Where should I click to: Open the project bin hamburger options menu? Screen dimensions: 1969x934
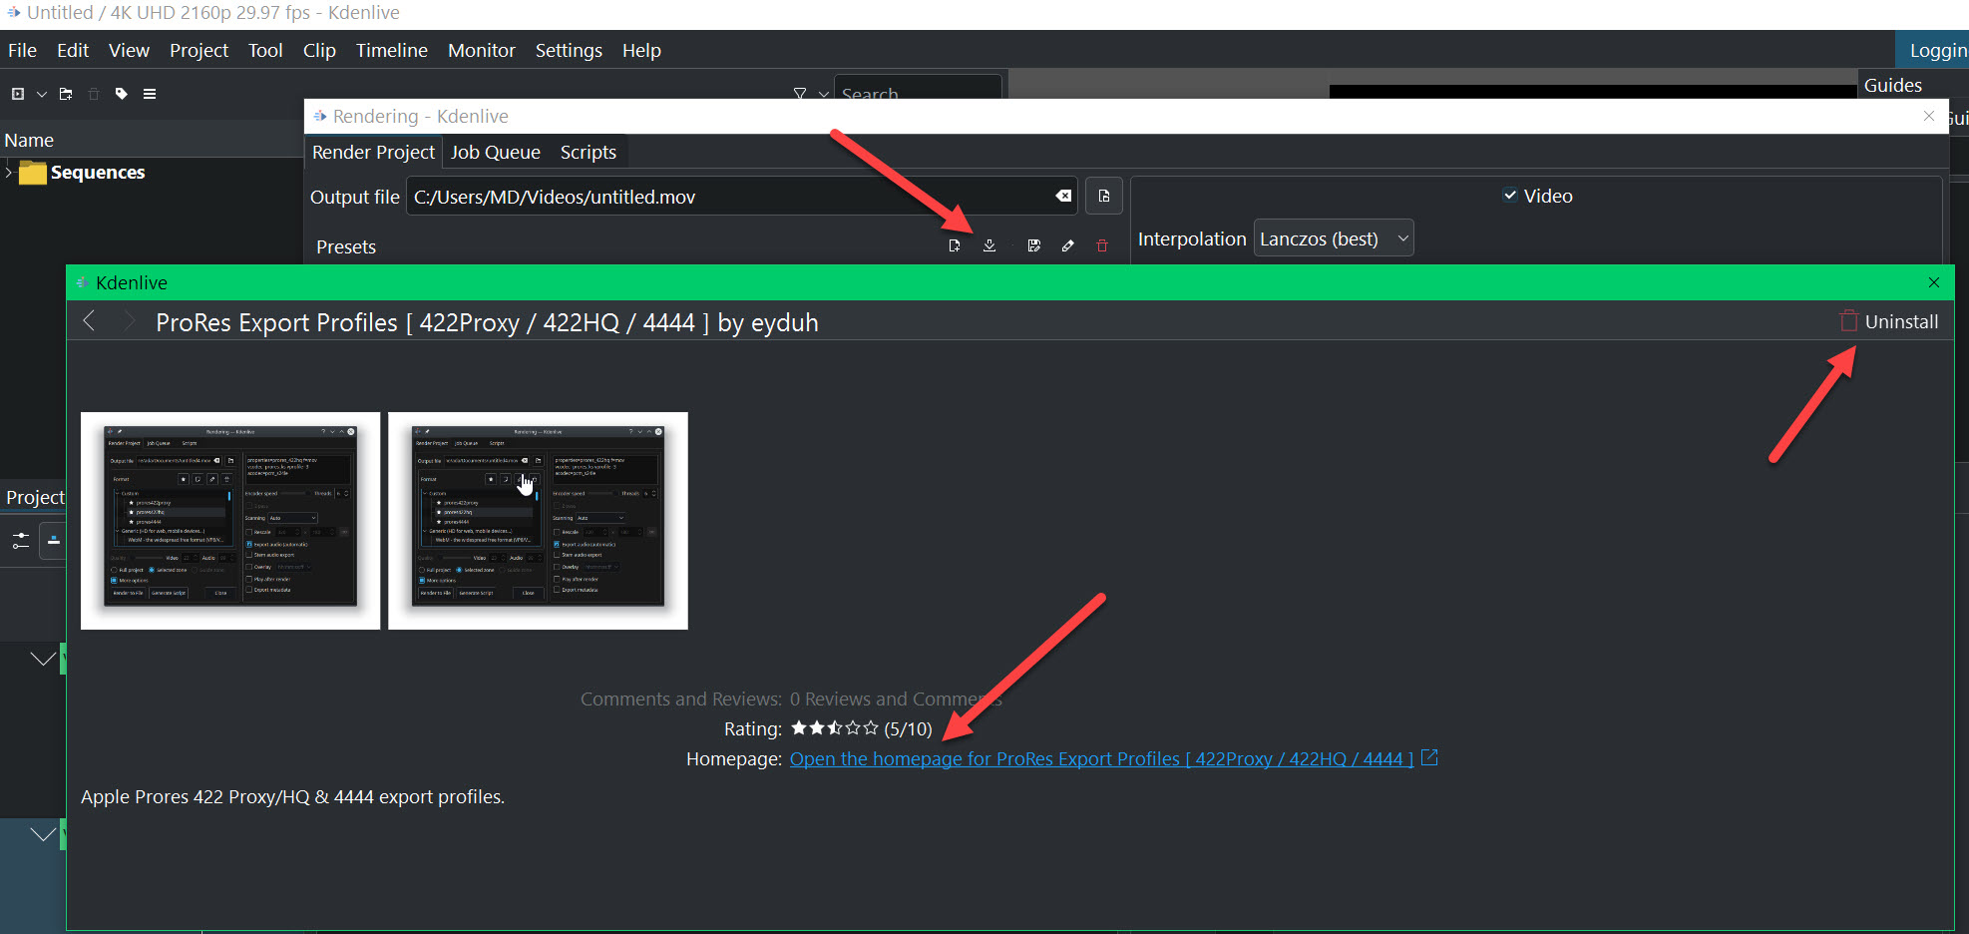point(150,94)
